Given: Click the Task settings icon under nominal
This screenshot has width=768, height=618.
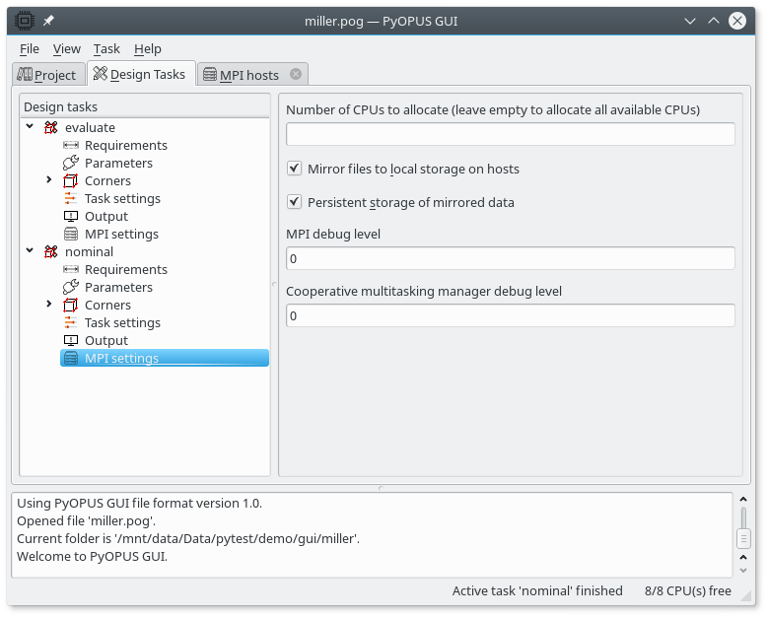Looking at the screenshot, I should click(71, 323).
